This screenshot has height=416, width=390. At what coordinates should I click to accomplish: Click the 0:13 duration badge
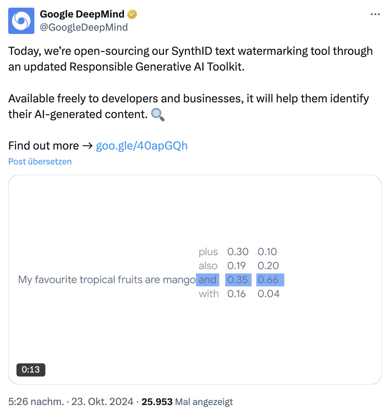point(31,370)
